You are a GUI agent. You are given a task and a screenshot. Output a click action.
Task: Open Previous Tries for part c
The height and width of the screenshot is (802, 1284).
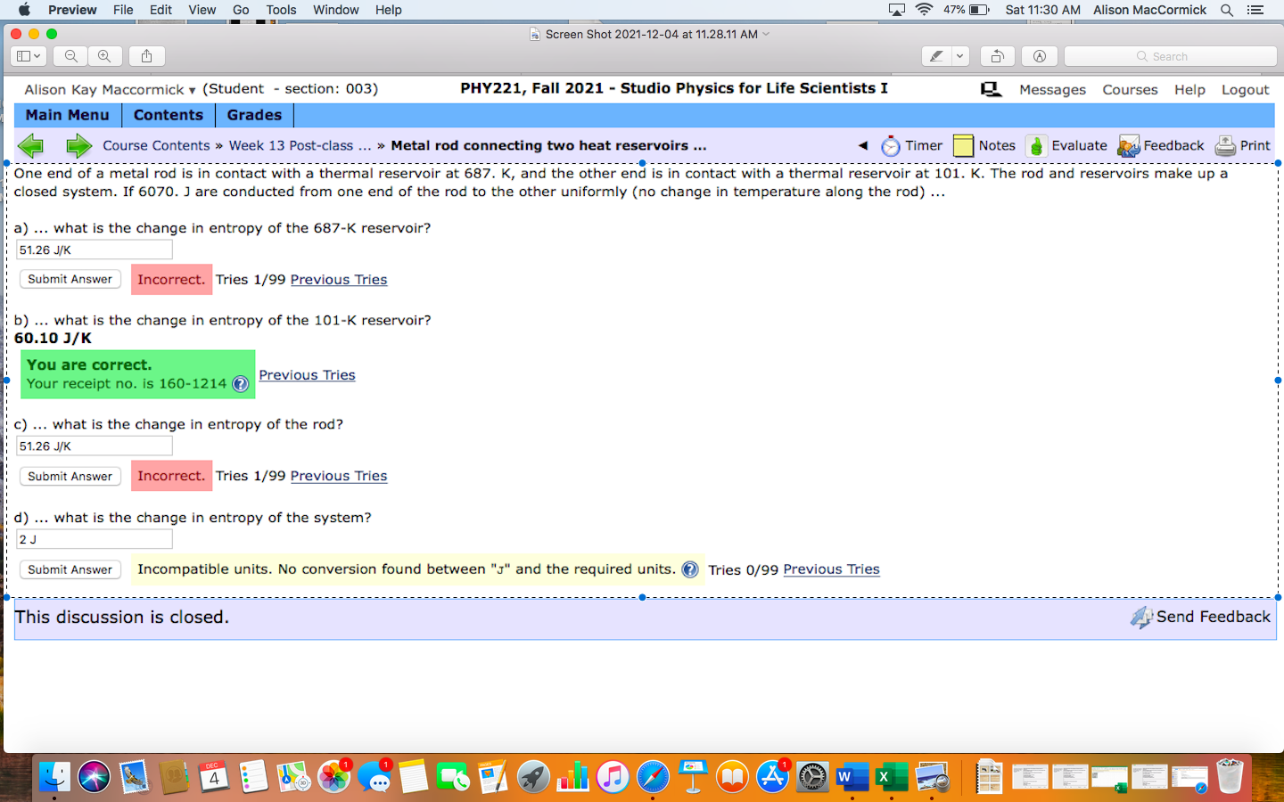(339, 476)
